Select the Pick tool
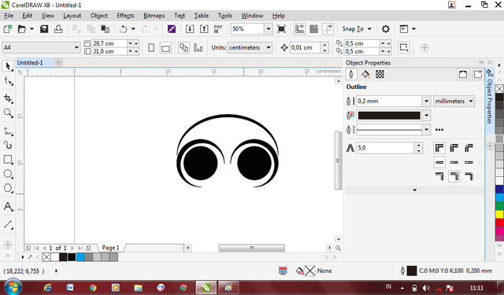Image resolution: width=504 pixels, height=295 pixels. coord(8,66)
